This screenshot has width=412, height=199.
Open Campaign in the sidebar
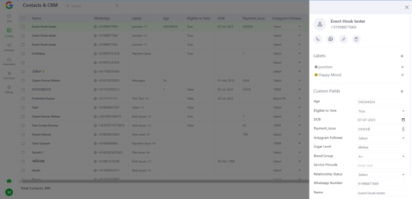[9, 47]
